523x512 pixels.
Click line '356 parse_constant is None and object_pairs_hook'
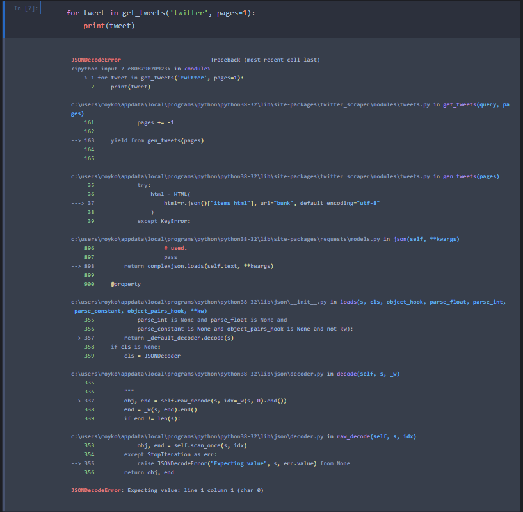(219, 329)
